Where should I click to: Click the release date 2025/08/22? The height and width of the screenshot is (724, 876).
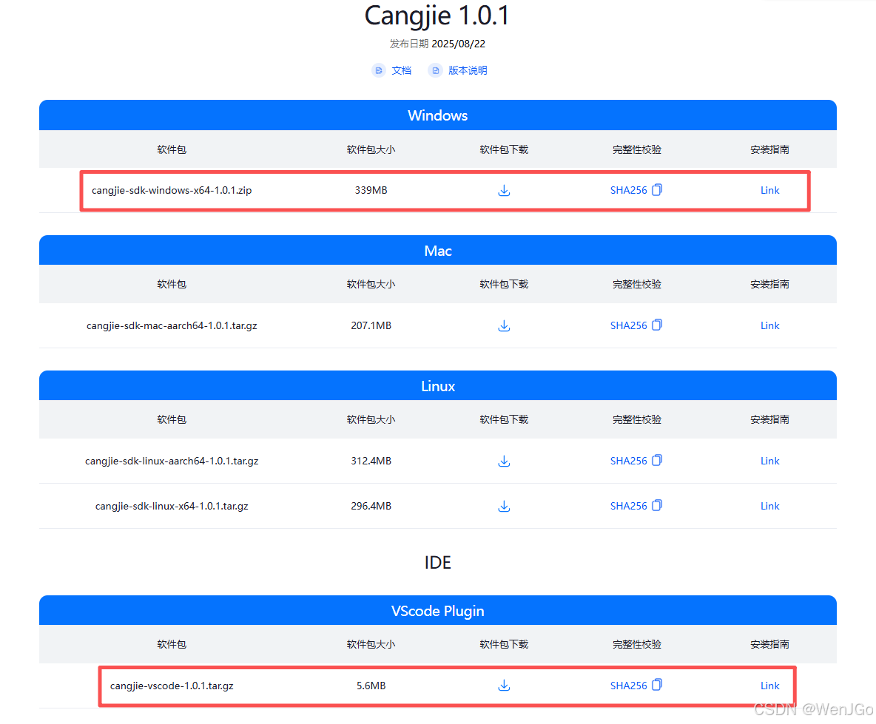click(x=458, y=44)
